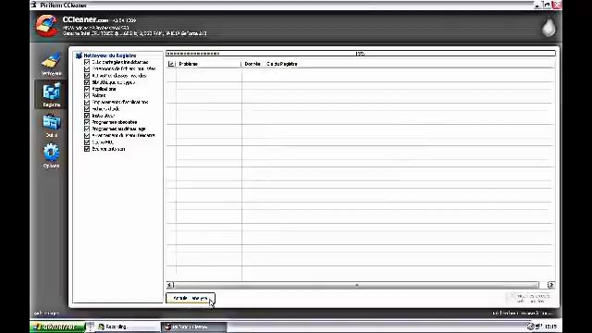Open the Aide en ligne link

click(x=46, y=313)
